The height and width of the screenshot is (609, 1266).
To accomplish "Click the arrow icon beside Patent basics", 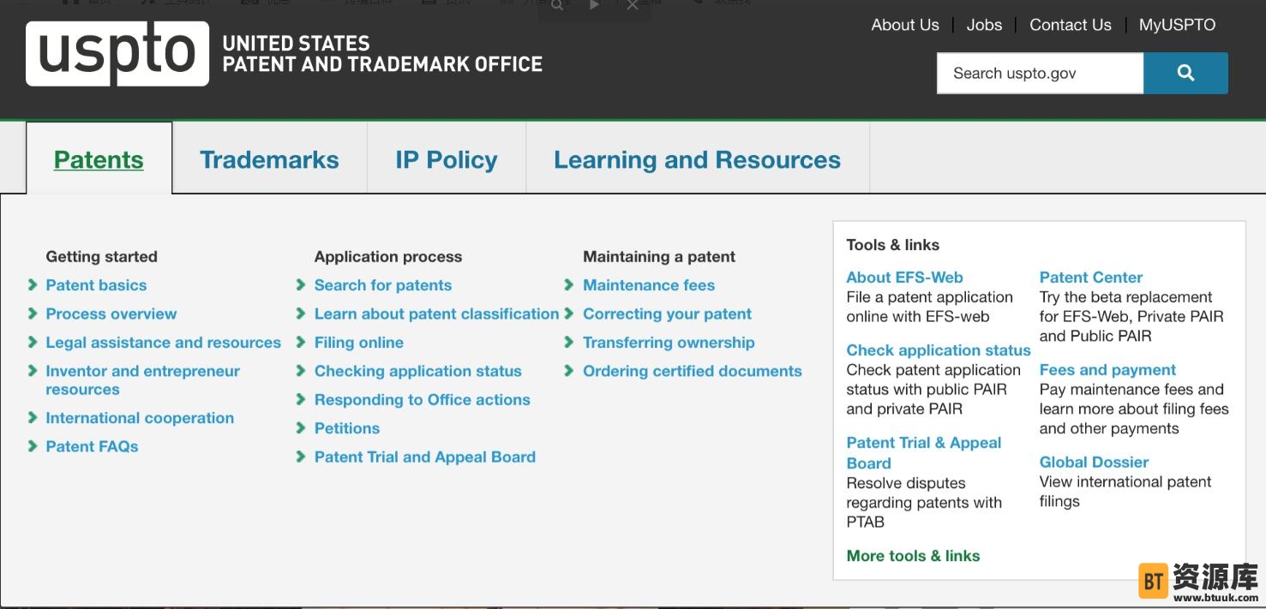I will pyautogui.click(x=33, y=285).
